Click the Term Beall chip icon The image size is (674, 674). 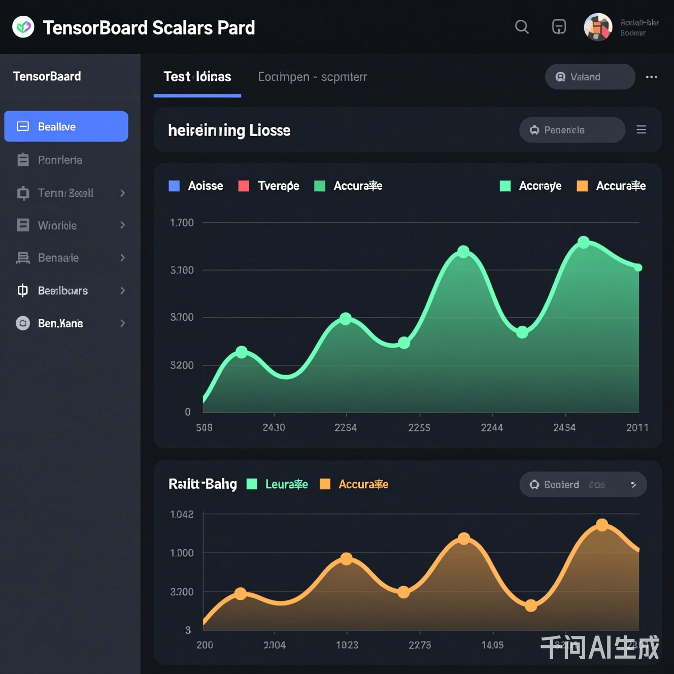coord(23,193)
